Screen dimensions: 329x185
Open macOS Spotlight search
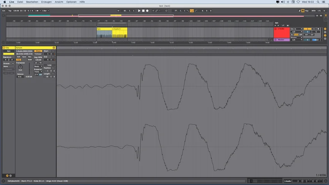coord(318,2)
